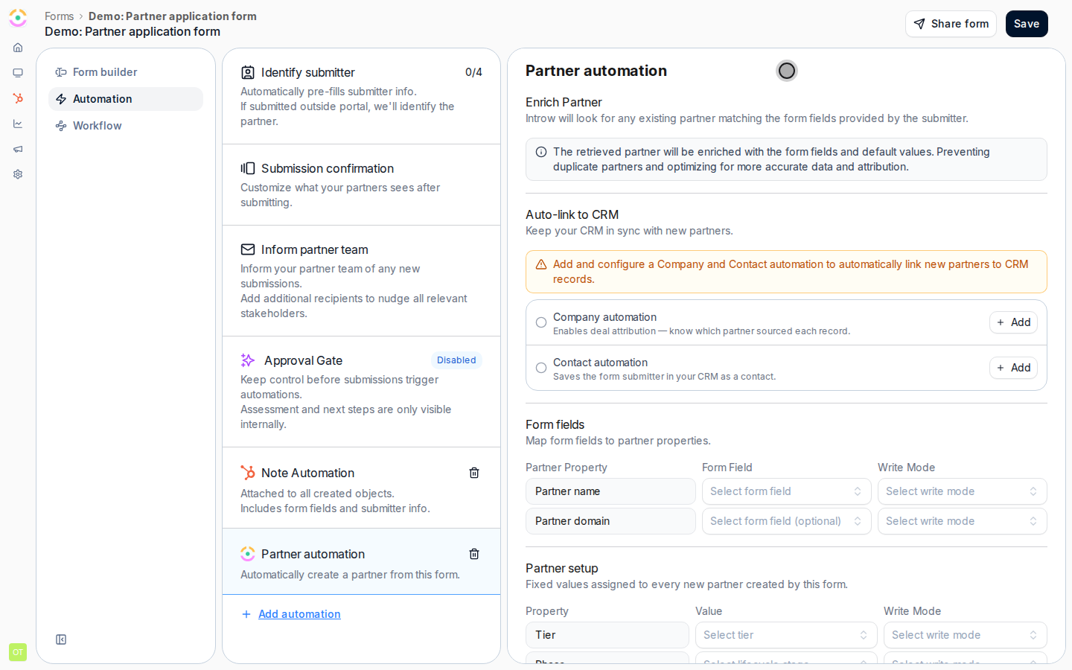Image resolution: width=1072 pixels, height=670 pixels.
Task: Save the form
Action: coord(1027,24)
